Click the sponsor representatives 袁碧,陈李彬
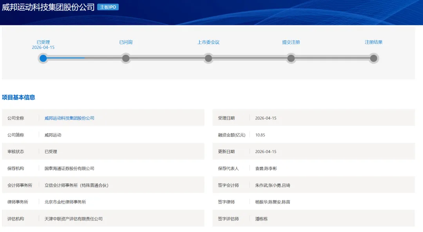The image size is (423, 232). point(266,168)
